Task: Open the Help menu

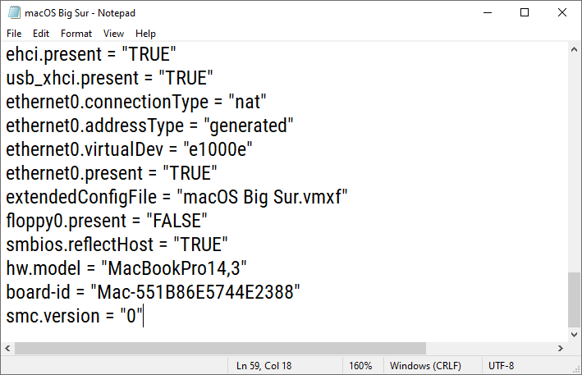Action: 145,34
